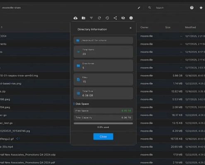Sort by the Size column header
This screenshot has width=205, height=165.
(x=168, y=27)
